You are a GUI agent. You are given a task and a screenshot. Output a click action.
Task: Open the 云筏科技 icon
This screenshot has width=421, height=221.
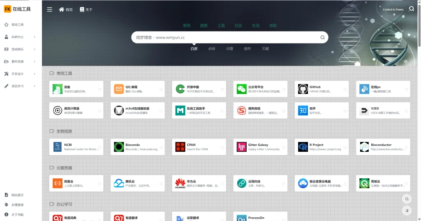pyautogui.click(x=242, y=183)
